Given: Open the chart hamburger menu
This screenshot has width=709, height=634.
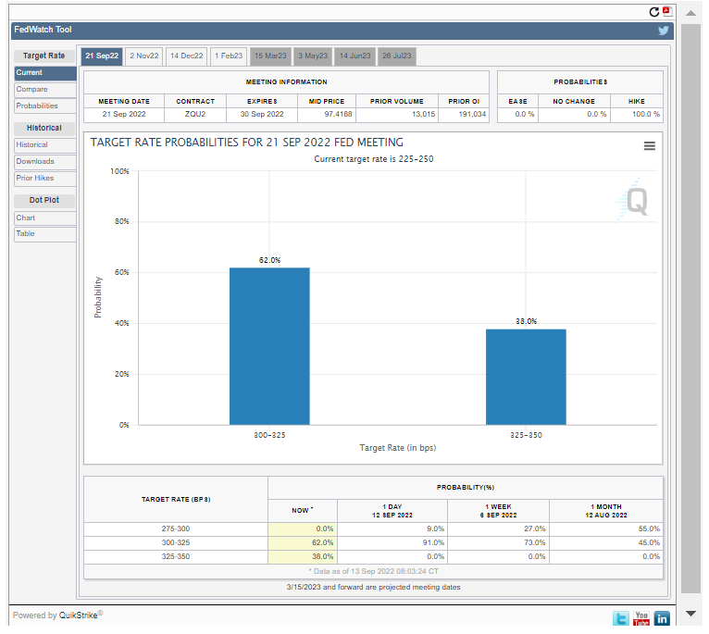Looking at the screenshot, I should 649,146.
